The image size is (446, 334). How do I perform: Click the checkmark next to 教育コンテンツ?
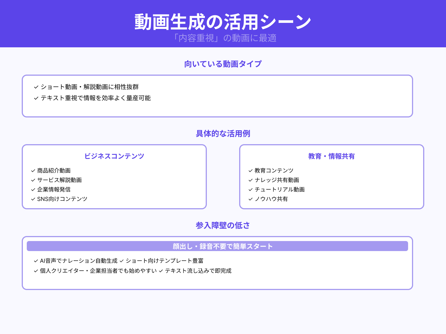click(250, 171)
